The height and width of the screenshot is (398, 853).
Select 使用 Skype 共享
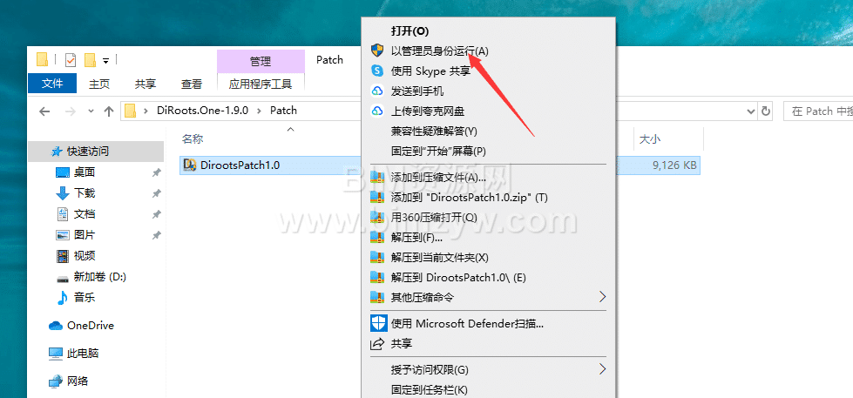click(x=430, y=71)
